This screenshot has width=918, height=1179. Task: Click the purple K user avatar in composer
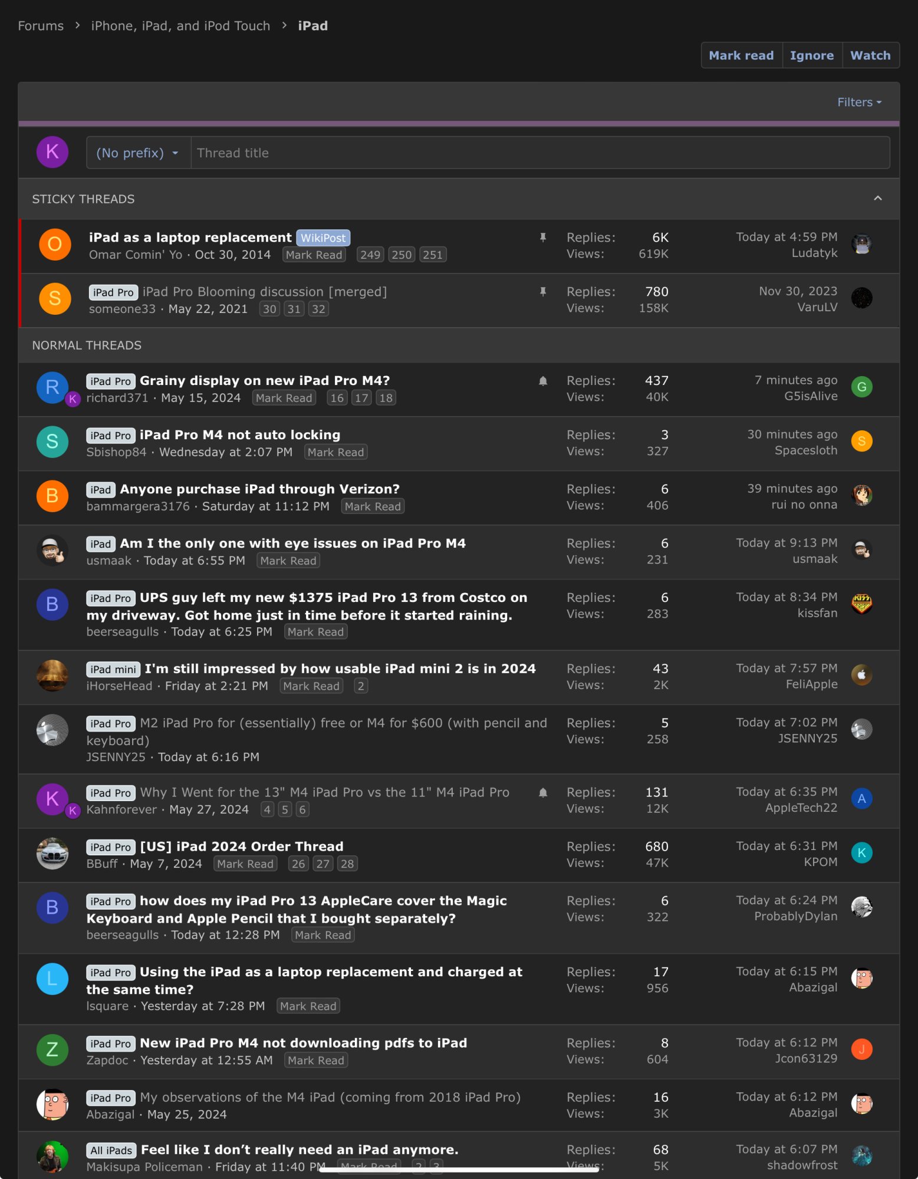tap(52, 152)
